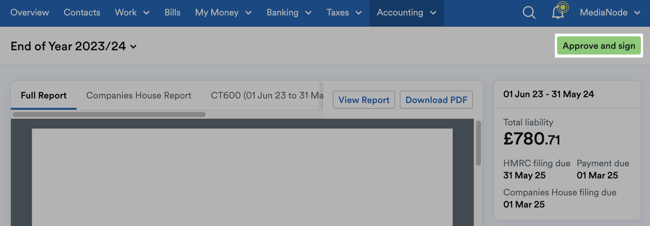Open the notifications bell icon
This screenshot has width=650, height=226.
[558, 12]
